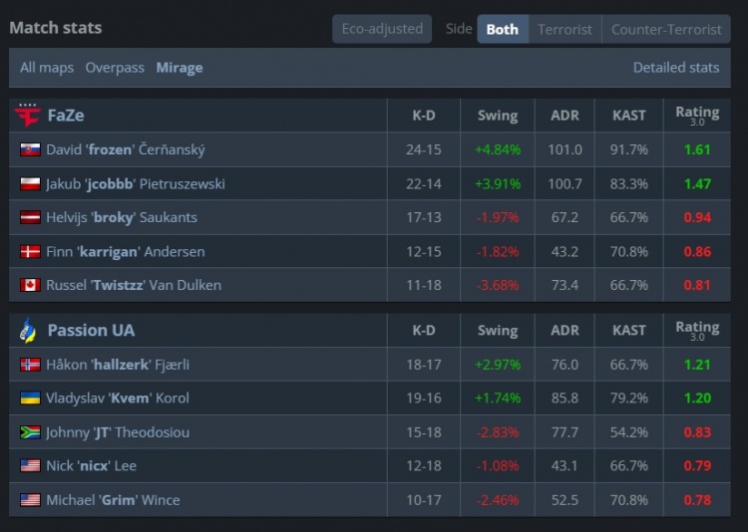The width and height of the screenshot is (748, 532).
Task: Click the Norwegian flag beside hallzerk
Action: point(30,365)
